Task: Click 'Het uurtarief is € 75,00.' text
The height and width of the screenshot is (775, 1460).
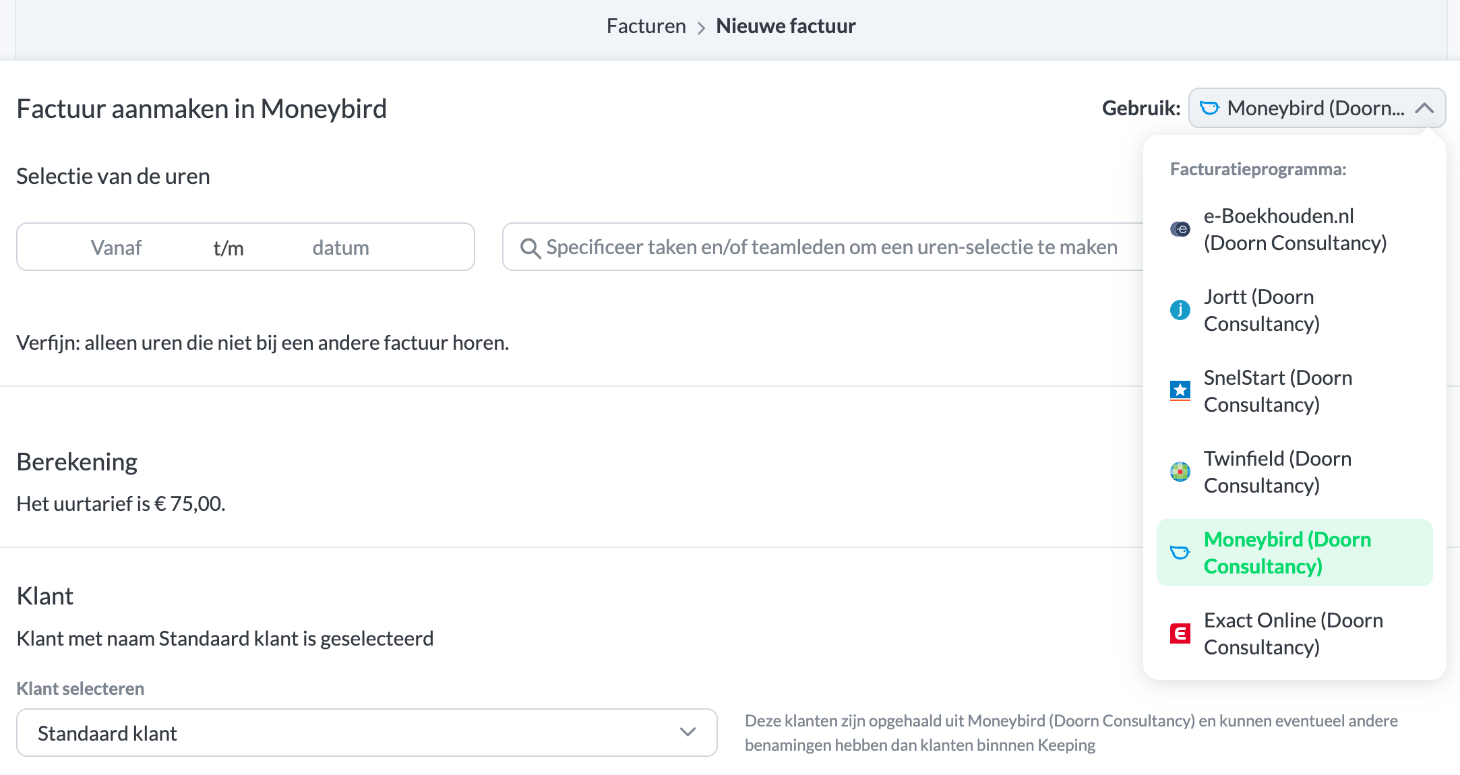Action: tap(121, 503)
